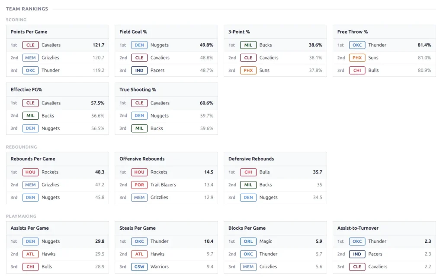
Task: Click CHI badge in Free Throw % card
Action: (357, 70)
